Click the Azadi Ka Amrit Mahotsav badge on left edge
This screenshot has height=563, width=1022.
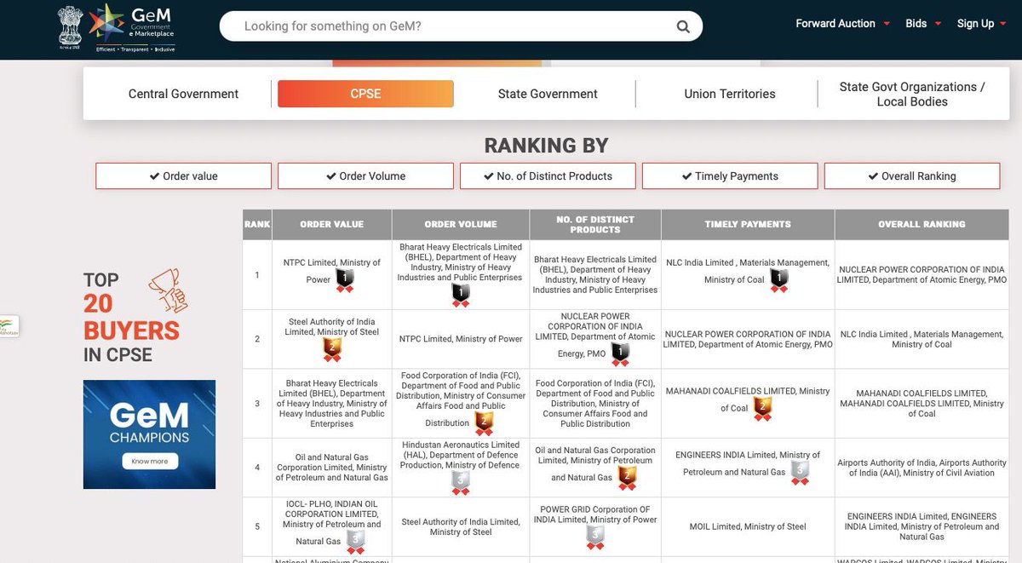pos(7,327)
